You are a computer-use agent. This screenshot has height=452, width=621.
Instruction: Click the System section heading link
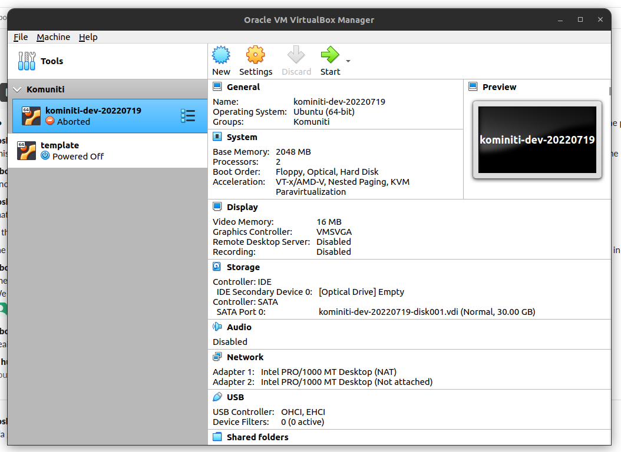pyautogui.click(x=242, y=137)
